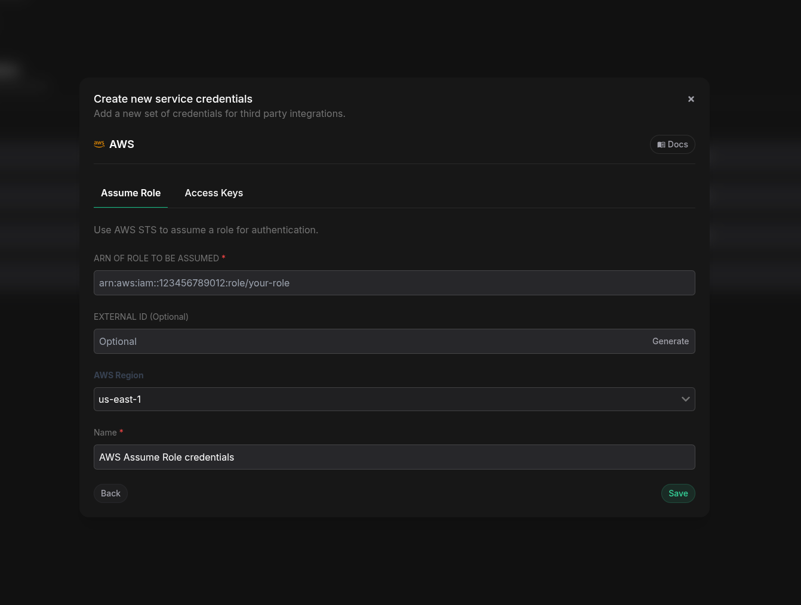Click Generate to create an External ID
This screenshot has width=801, height=605.
pos(670,341)
